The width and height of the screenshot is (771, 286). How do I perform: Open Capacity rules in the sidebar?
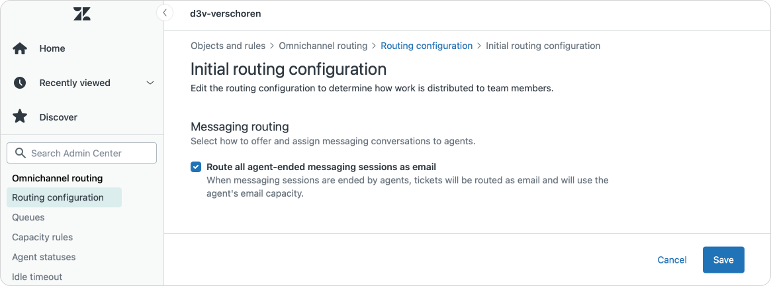pyautogui.click(x=42, y=237)
